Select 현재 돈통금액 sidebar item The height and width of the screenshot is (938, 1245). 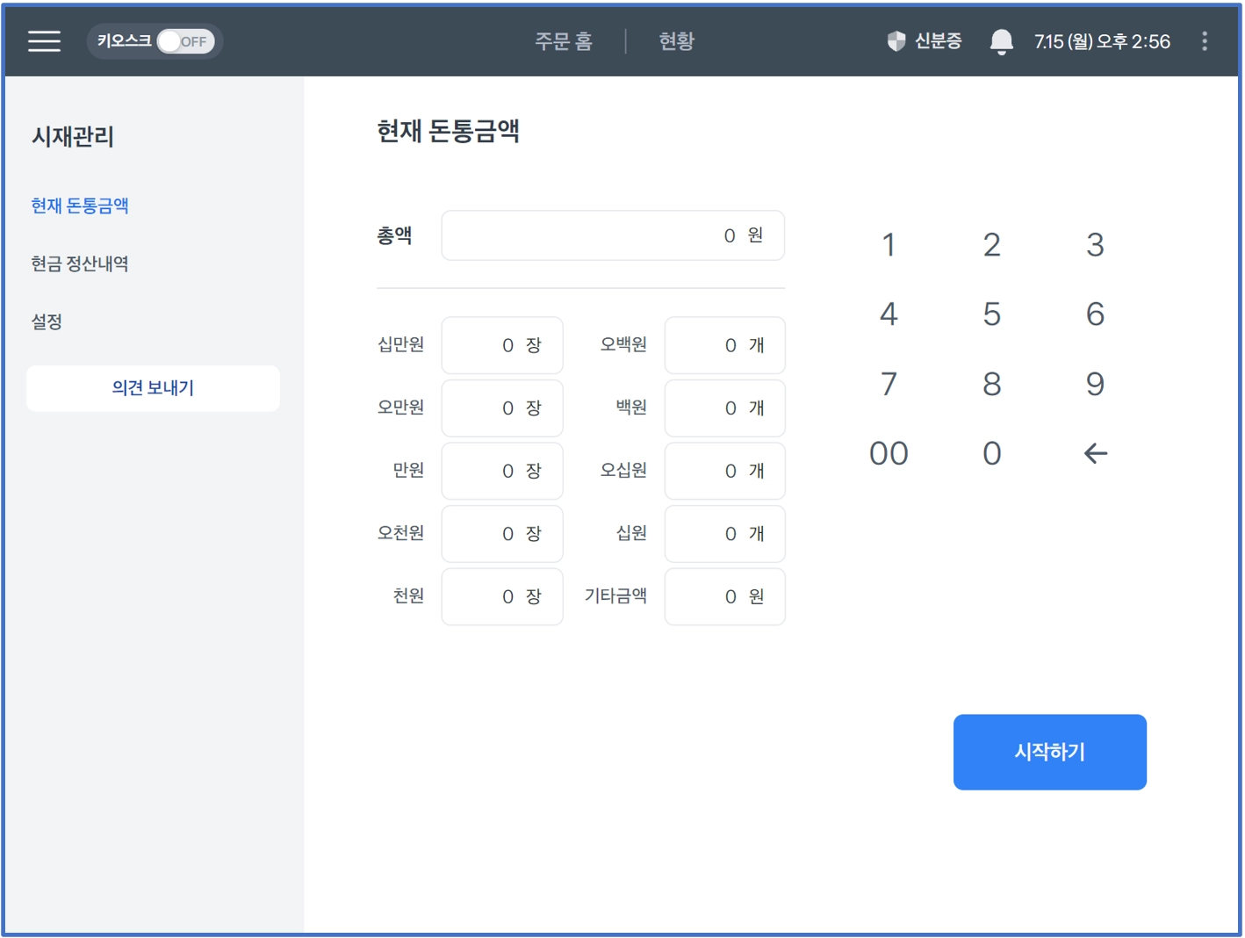tap(80, 206)
